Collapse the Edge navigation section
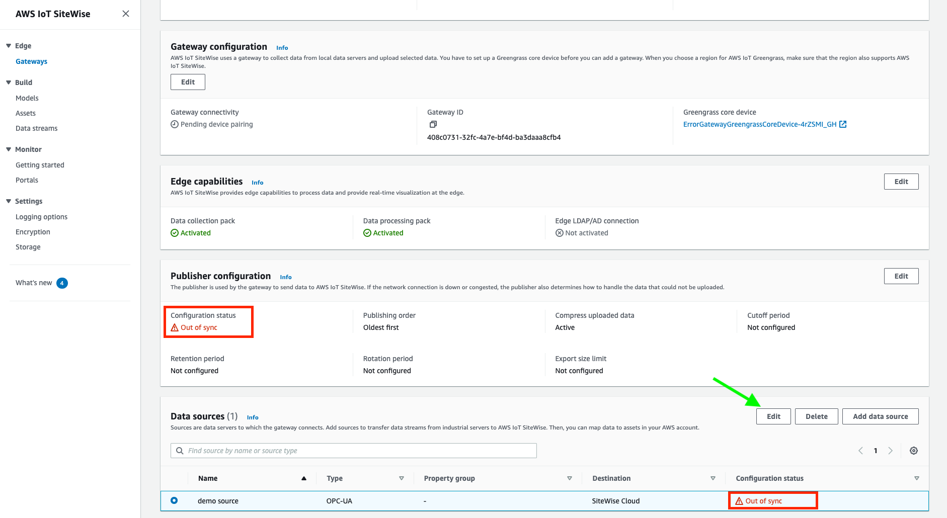 (x=9, y=46)
